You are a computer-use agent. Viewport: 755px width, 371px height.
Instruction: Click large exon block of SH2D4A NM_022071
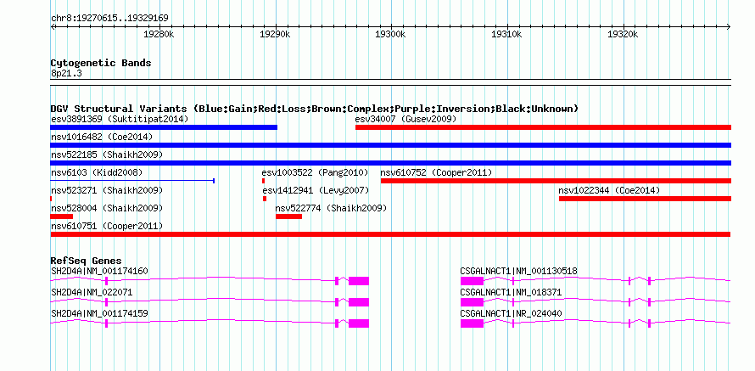[359, 302]
